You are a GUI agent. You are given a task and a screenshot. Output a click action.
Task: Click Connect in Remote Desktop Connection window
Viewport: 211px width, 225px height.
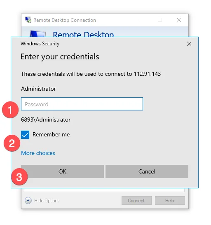tap(136, 200)
